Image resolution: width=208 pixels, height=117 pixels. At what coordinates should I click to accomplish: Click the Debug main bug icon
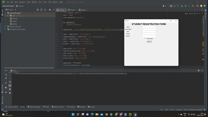[x=186, y=6]
